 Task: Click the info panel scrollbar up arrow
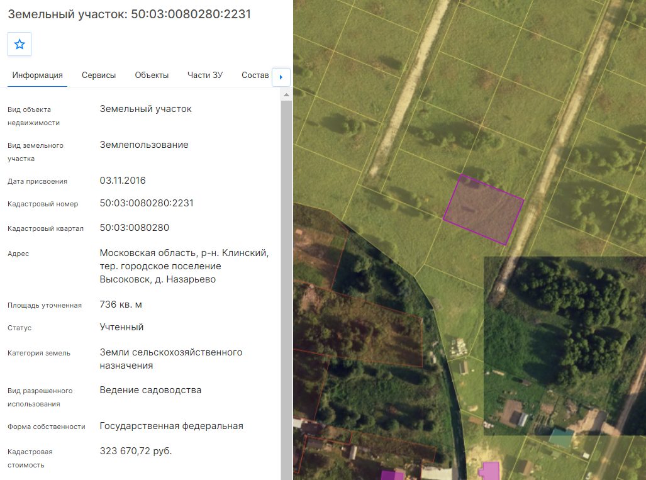coord(286,95)
